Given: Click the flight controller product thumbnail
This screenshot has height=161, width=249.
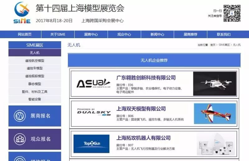Looking at the screenshot, I should pos(216,144).
